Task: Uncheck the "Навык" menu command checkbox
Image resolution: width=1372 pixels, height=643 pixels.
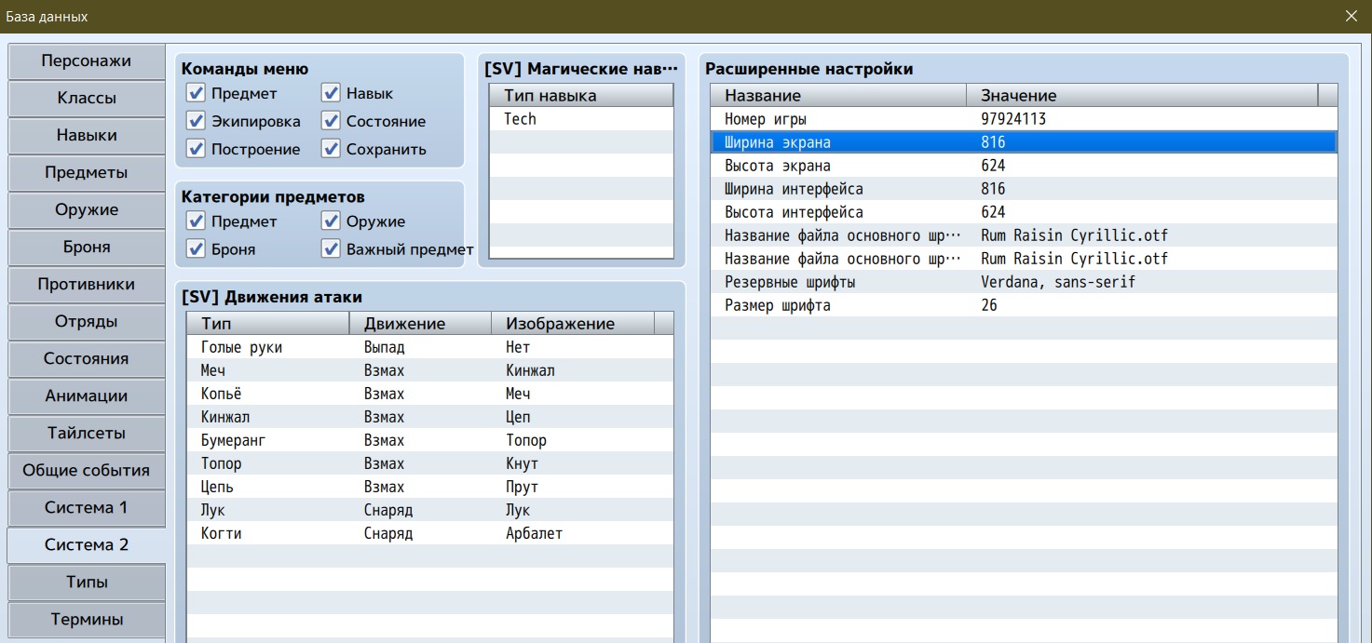Action: tap(332, 92)
